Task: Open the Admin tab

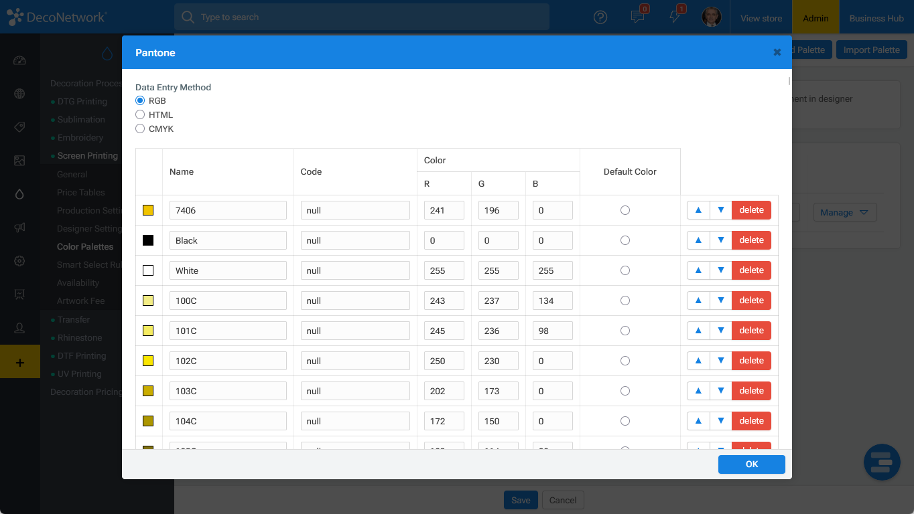Action: click(815, 18)
